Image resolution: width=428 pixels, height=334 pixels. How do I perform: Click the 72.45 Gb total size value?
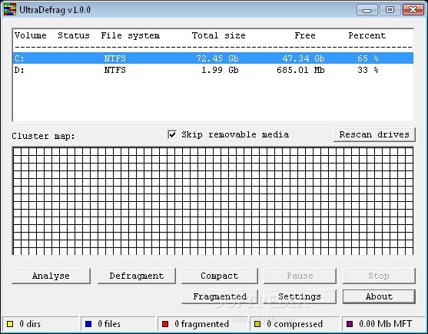click(217, 58)
